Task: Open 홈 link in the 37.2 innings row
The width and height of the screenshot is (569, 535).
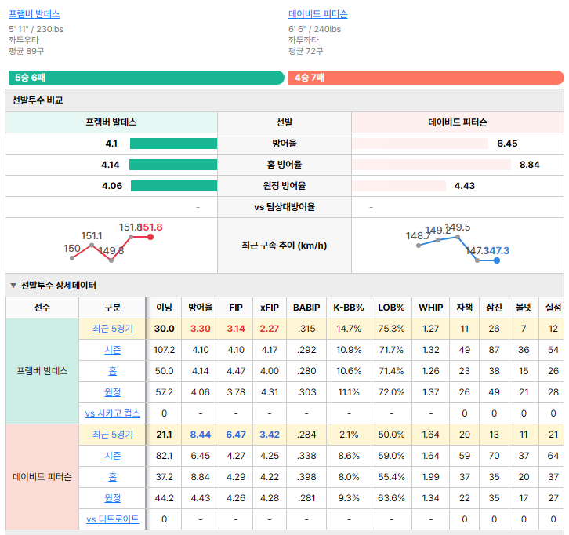Action: pyautogui.click(x=113, y=476)
